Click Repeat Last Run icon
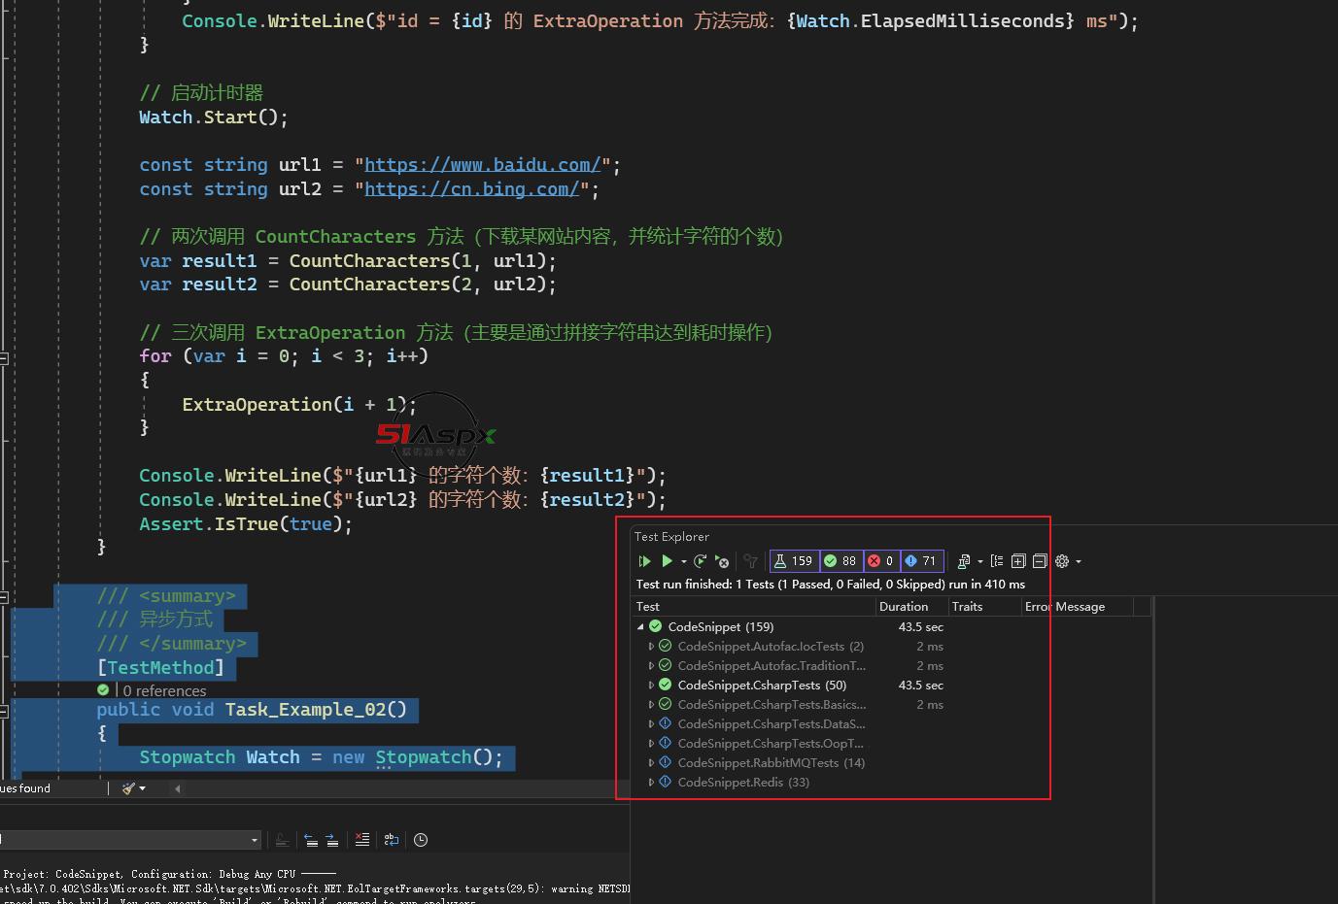 coord(700,561)
